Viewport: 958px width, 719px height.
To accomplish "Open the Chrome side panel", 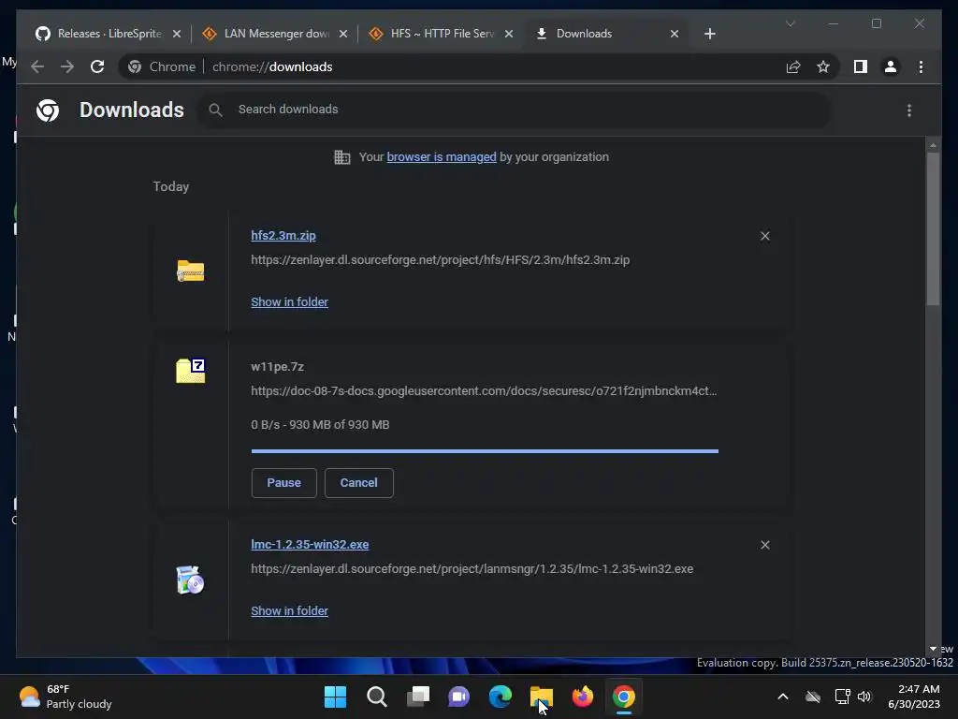I will click(861, 66).
